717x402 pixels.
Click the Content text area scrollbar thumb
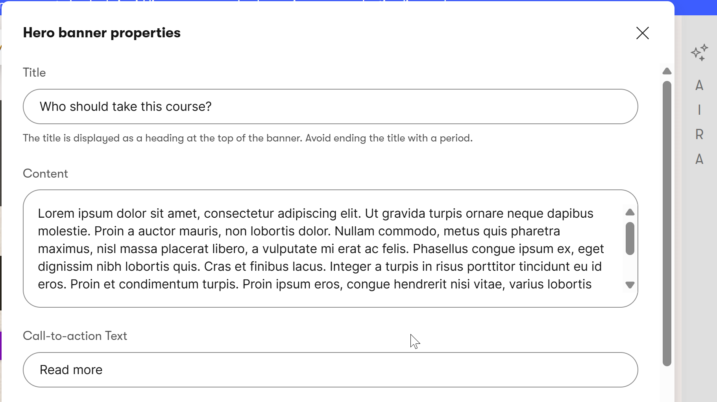pos(630,239)
